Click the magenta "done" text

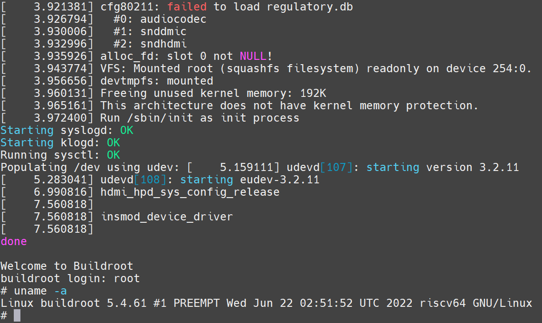(x=14, y=241)
